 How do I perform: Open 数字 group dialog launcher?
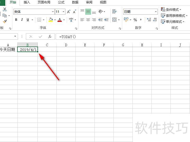157,28
